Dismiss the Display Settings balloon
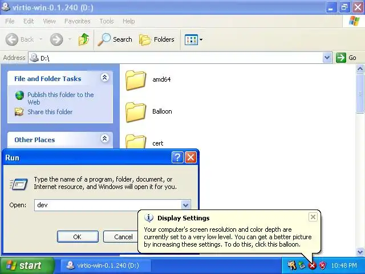365x274 pixels. click(313, 217)
